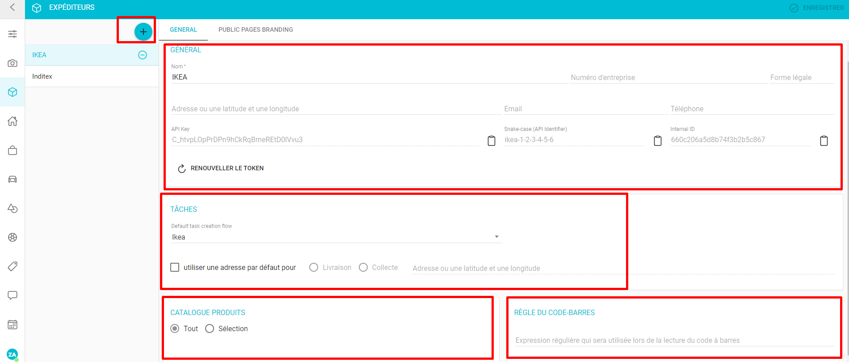Click the Email input field
This screenshot has width=849, height=362.
(585, 109)
